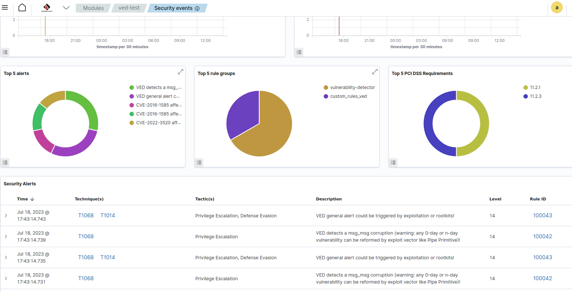Open the hamburger navigation menu
Image resolution: width=572 pixels, height=292 pixels.
click(5, 7)
